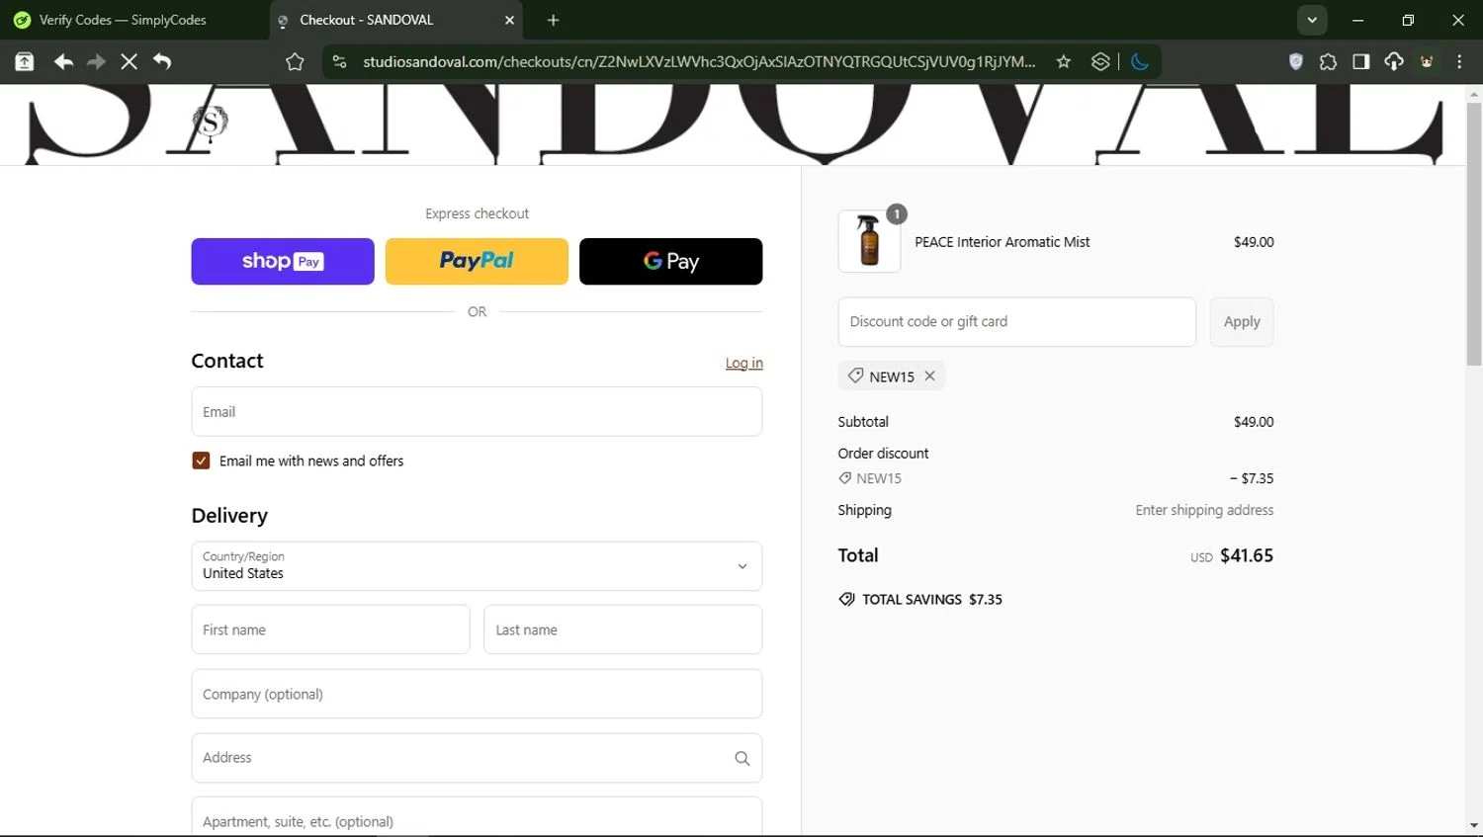
Task: Click the Order discount label
Action: tap(883, 454)
